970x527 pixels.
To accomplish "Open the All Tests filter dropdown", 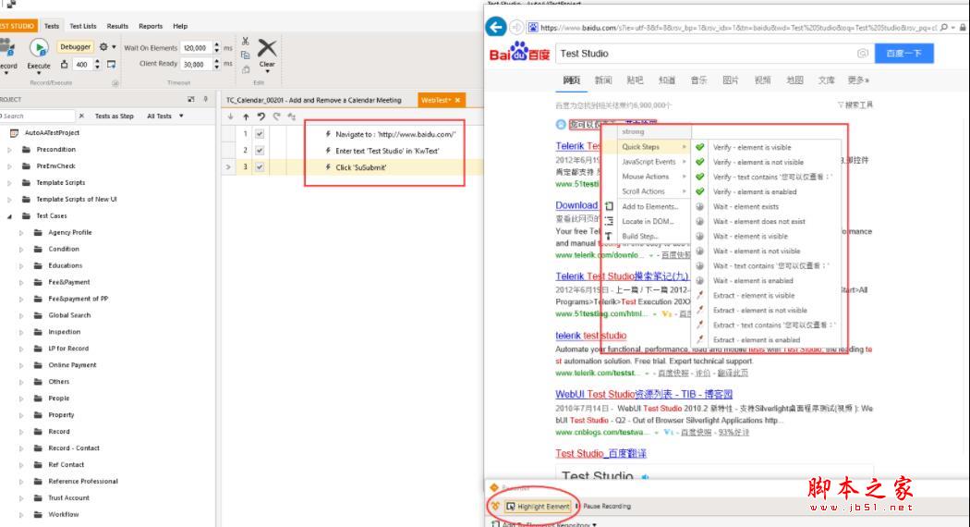I will [x=165, y=116].
